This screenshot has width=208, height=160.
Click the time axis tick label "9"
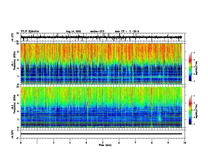tap(168, 143)
